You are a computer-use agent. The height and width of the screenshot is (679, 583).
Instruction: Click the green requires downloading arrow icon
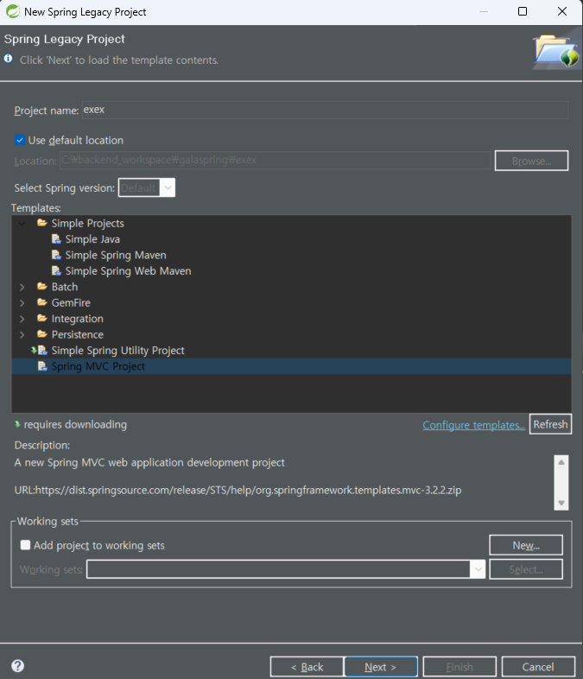tap(17, 424)
